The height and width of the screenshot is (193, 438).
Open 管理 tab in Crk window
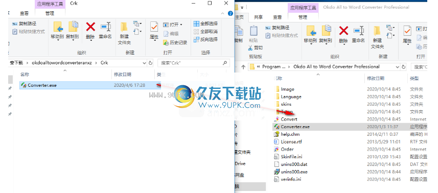click(50, 13)
